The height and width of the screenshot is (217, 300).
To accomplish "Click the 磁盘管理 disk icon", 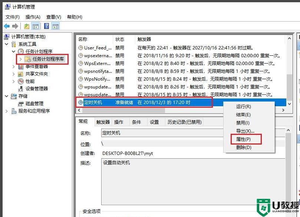I will (21, 103).
